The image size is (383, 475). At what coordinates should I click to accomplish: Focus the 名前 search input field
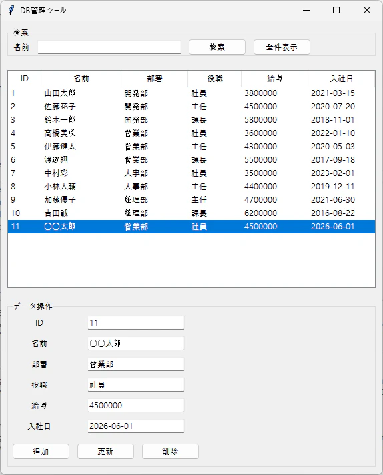pyautogui.click(x=109, y=47)
